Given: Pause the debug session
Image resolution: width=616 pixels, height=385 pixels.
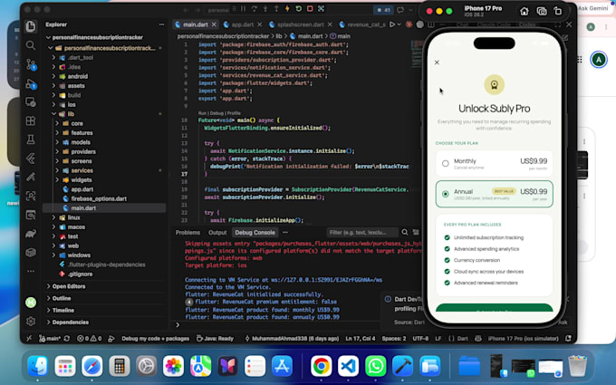Looking at the screenshot, I should pyautogui.click(x=243, y=9).
